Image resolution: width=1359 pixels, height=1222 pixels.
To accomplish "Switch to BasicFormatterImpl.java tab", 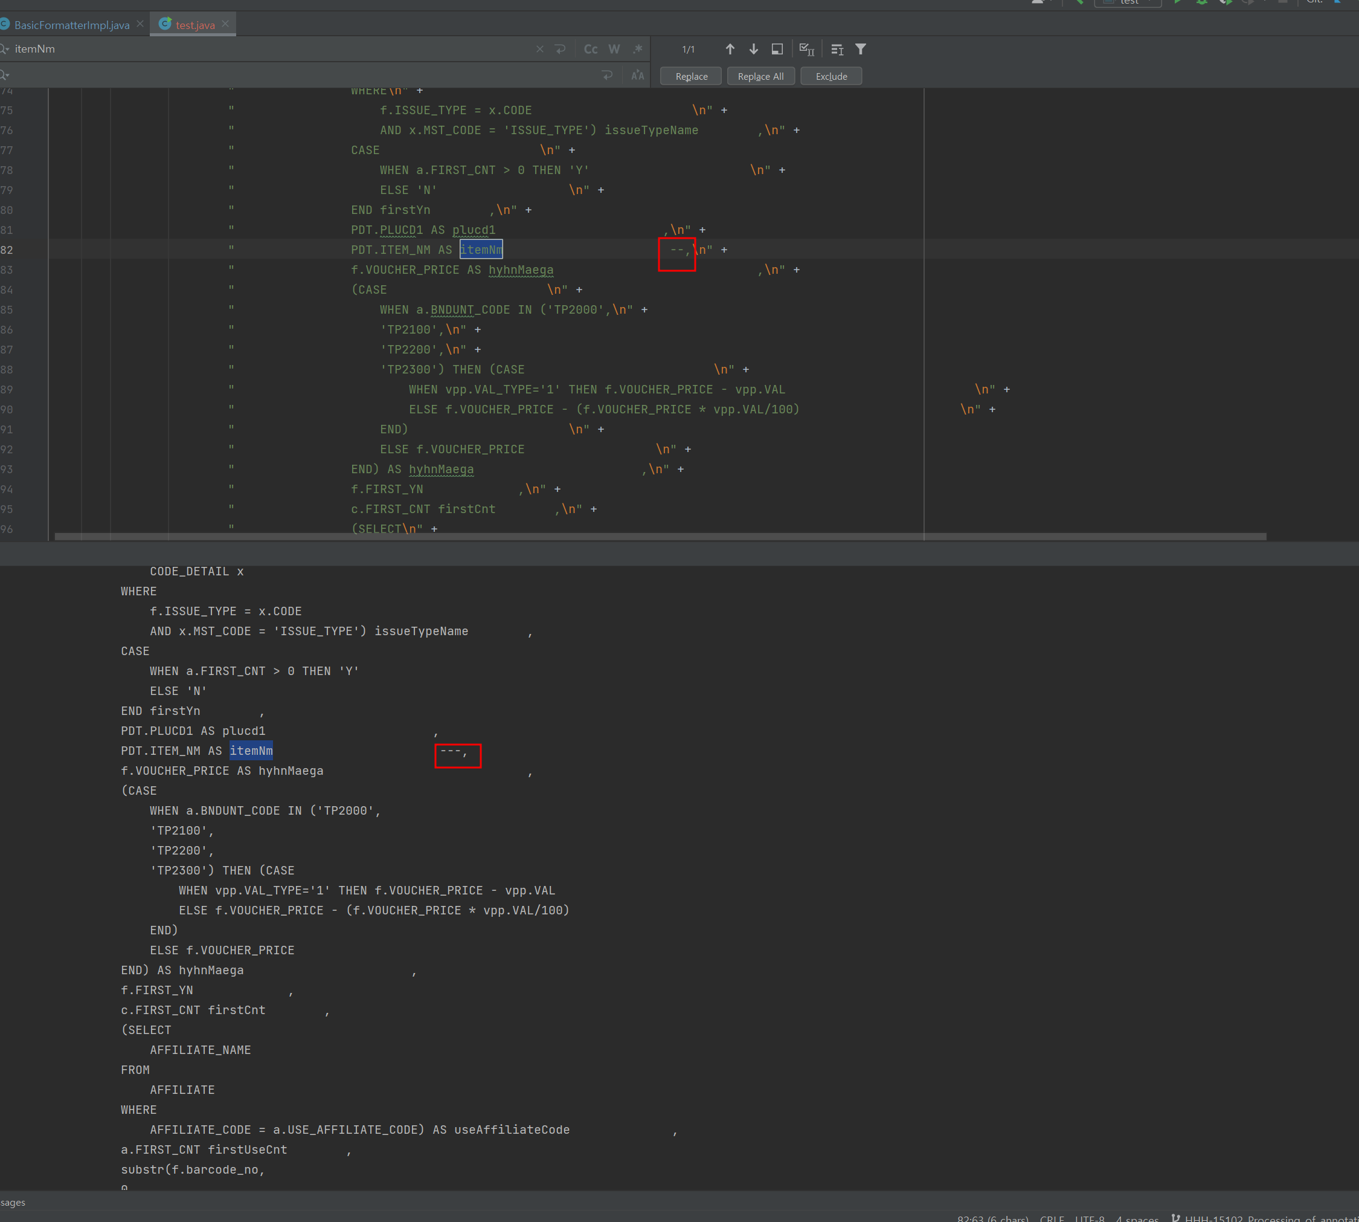I will (x=72, y=25).
